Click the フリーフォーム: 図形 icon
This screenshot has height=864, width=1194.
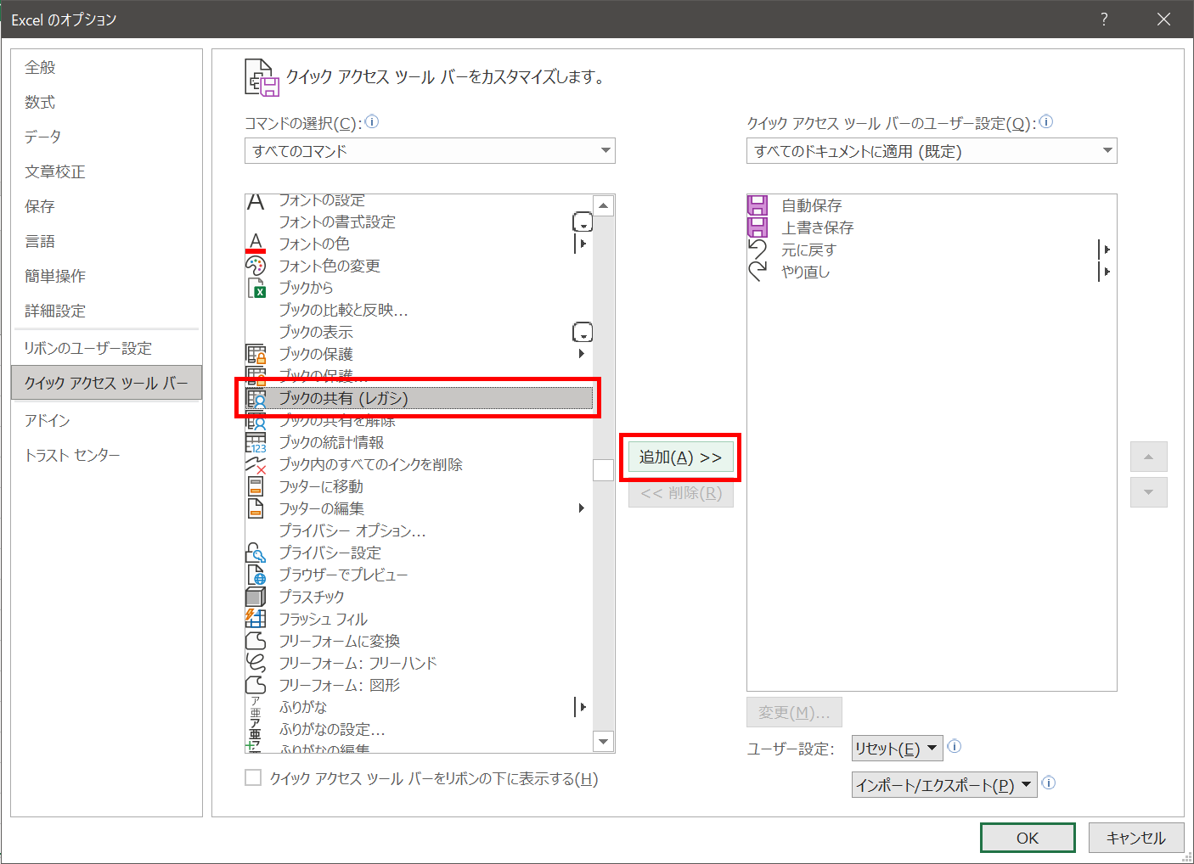[256, 685]
